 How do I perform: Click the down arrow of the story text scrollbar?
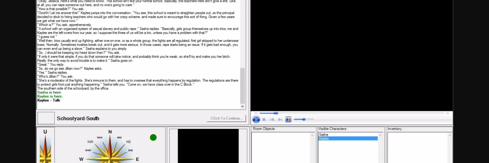[x=242, y=106]
